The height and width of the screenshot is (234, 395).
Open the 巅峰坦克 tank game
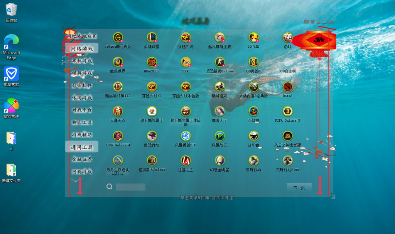(x=219, y=87)
